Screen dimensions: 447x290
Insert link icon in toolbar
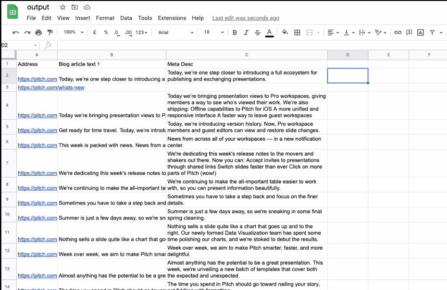tap(397, 33)
